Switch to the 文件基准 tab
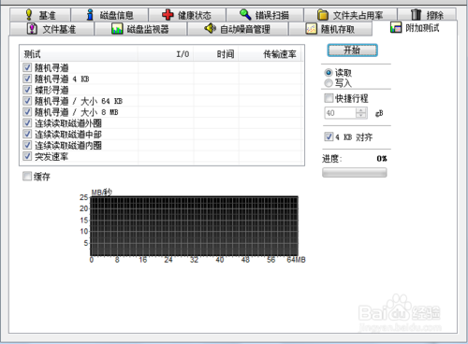 click(x=51, y=29)
